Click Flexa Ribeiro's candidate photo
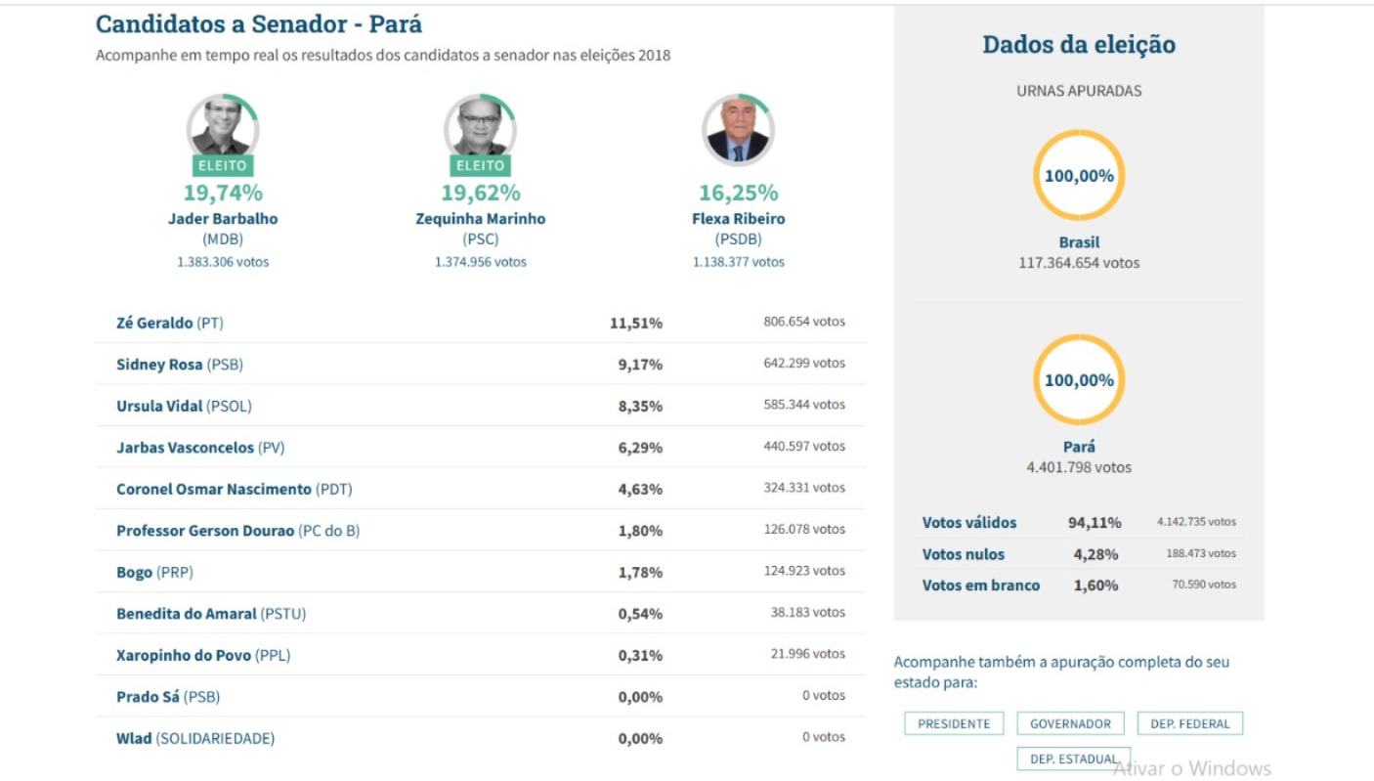1374x781 pixels. [x=738, y=129]
